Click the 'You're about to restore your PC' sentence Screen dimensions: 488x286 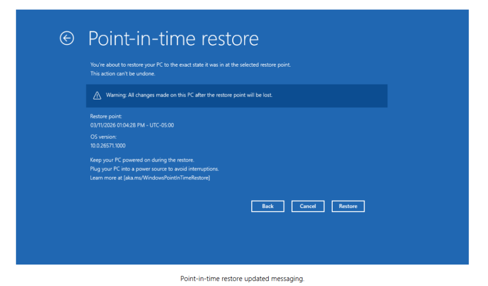coord(190,65)
